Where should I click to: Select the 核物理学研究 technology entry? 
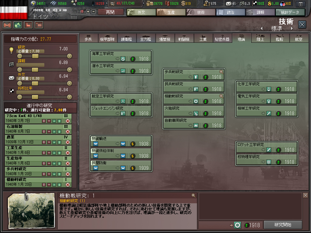coord(266,160)
